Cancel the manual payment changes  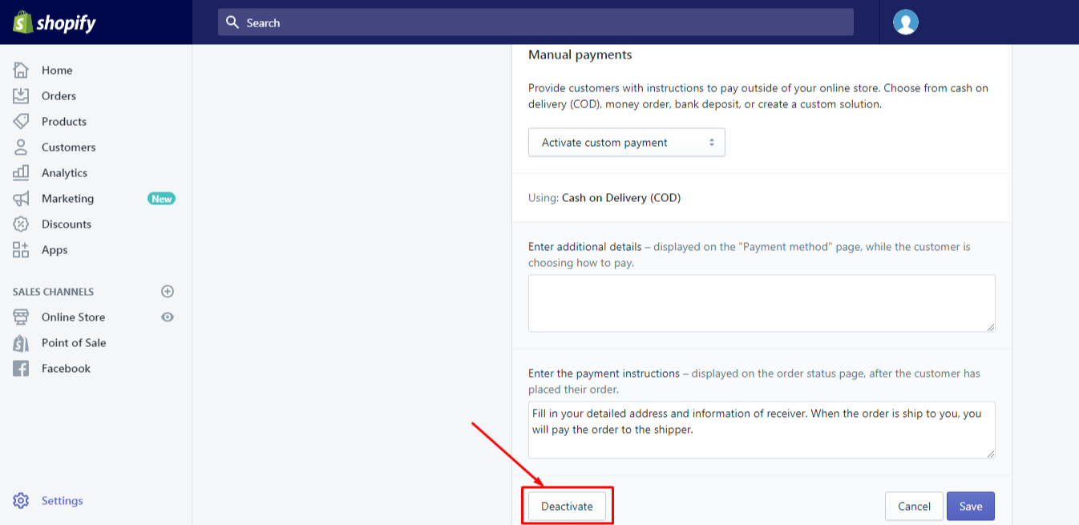[914, 507]
